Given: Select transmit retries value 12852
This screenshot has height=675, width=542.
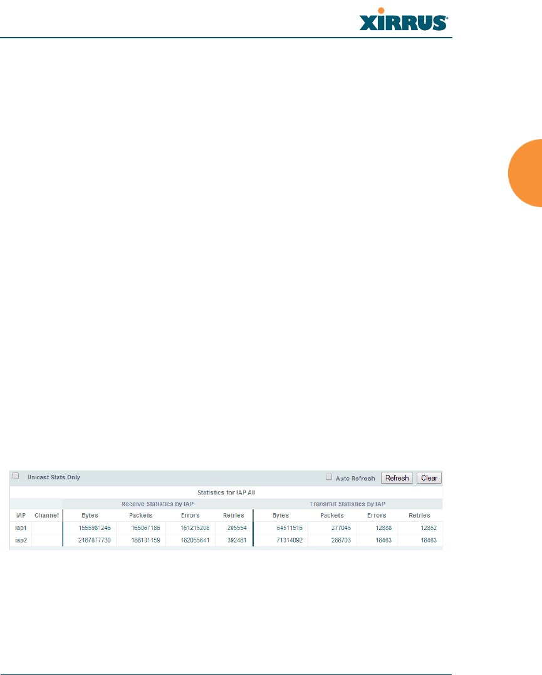Looking at the screenshot, I should 429,528.
